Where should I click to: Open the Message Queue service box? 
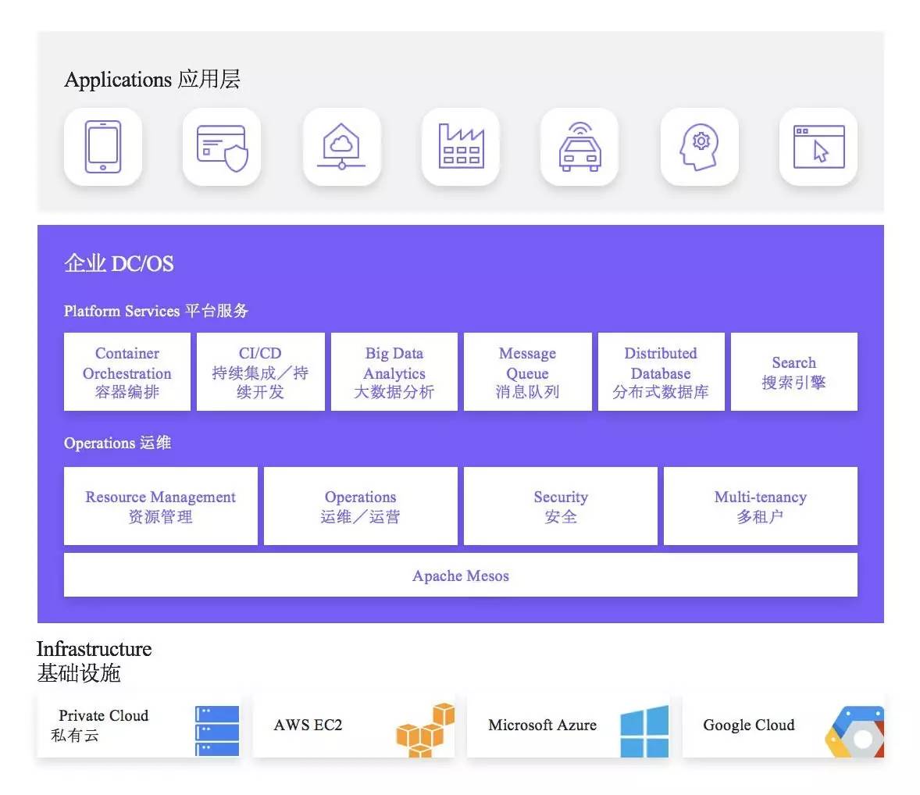[527, 372]
